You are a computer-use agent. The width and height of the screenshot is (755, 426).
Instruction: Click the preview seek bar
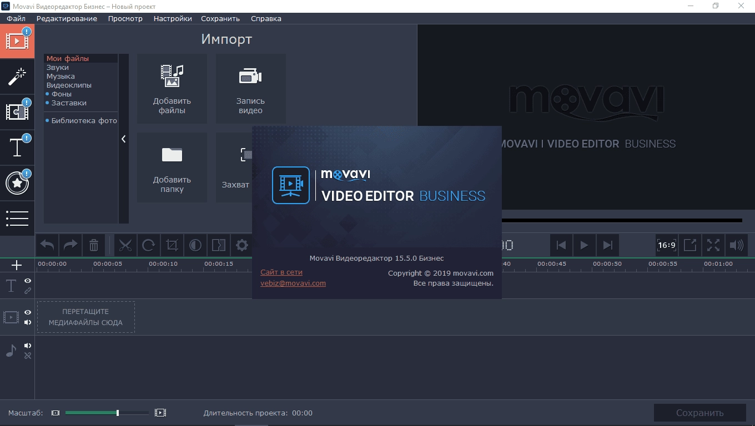point(622,220)
